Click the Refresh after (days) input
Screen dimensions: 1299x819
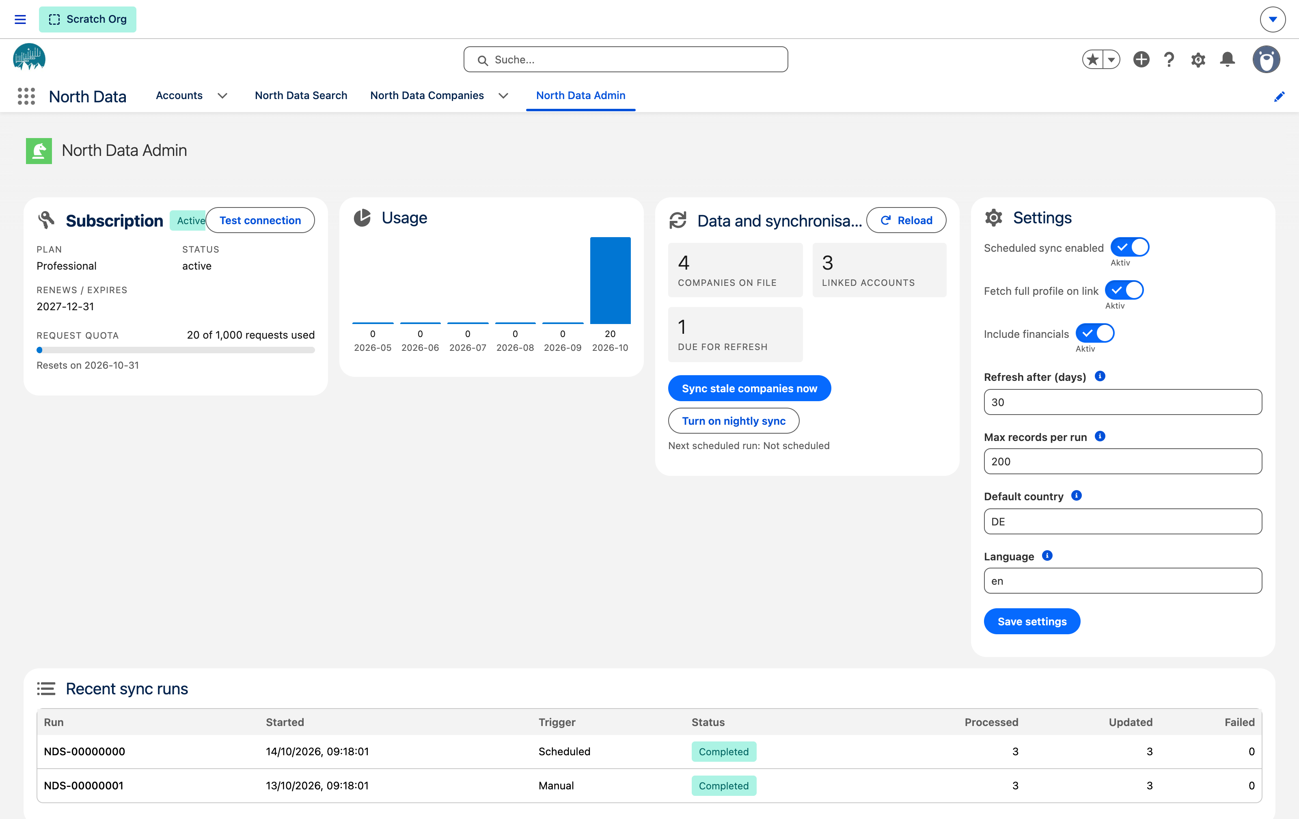point(1122,402)
